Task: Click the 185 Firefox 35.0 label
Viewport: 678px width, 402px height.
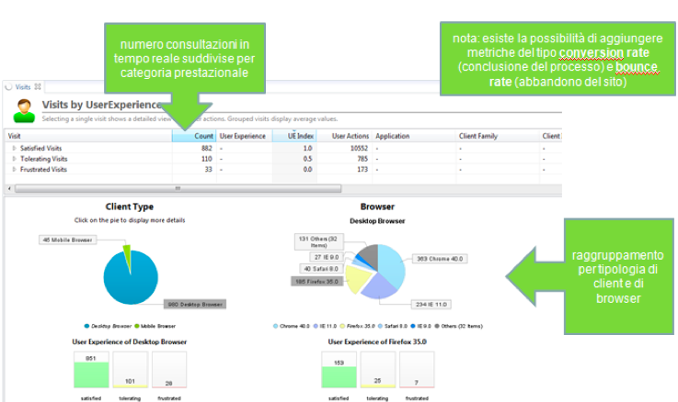Action: 317,281
